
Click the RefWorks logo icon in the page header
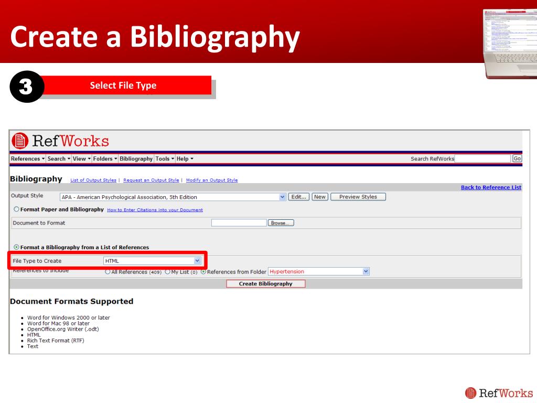tap(20, 141)
